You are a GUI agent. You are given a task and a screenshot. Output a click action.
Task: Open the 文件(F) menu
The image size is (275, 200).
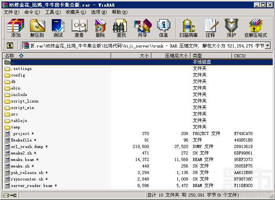(12, 12)
